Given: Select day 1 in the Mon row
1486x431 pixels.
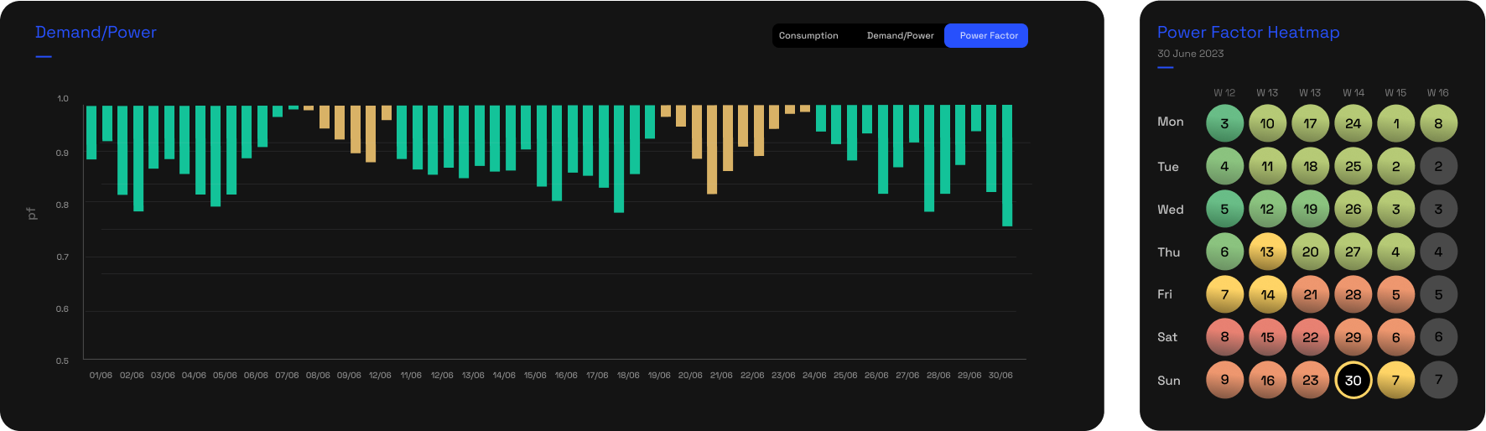Looking at the screenshot, I should [1395, 123].
